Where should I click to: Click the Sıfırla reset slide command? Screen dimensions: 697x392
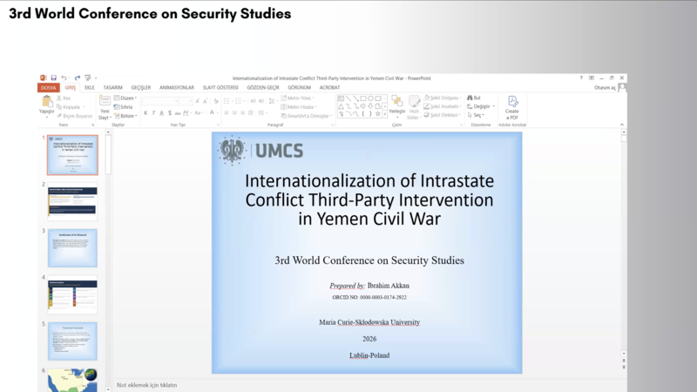pos(123,107)
